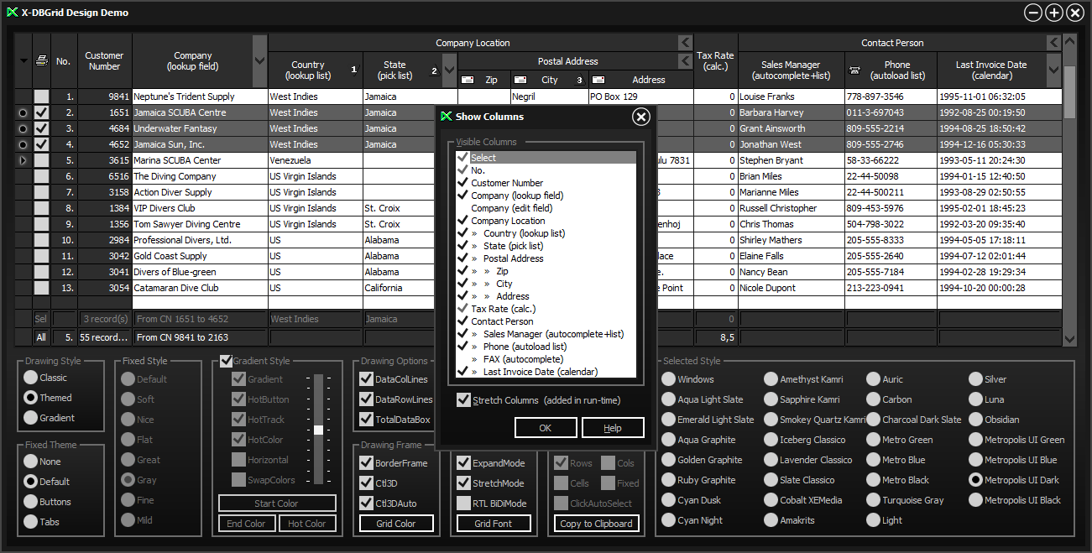The height and width of the screenshot is (553, 1092).
Task: Click the Gradient Style vertical slider handle
Action: pyautogui.click(x=318, y=430)
